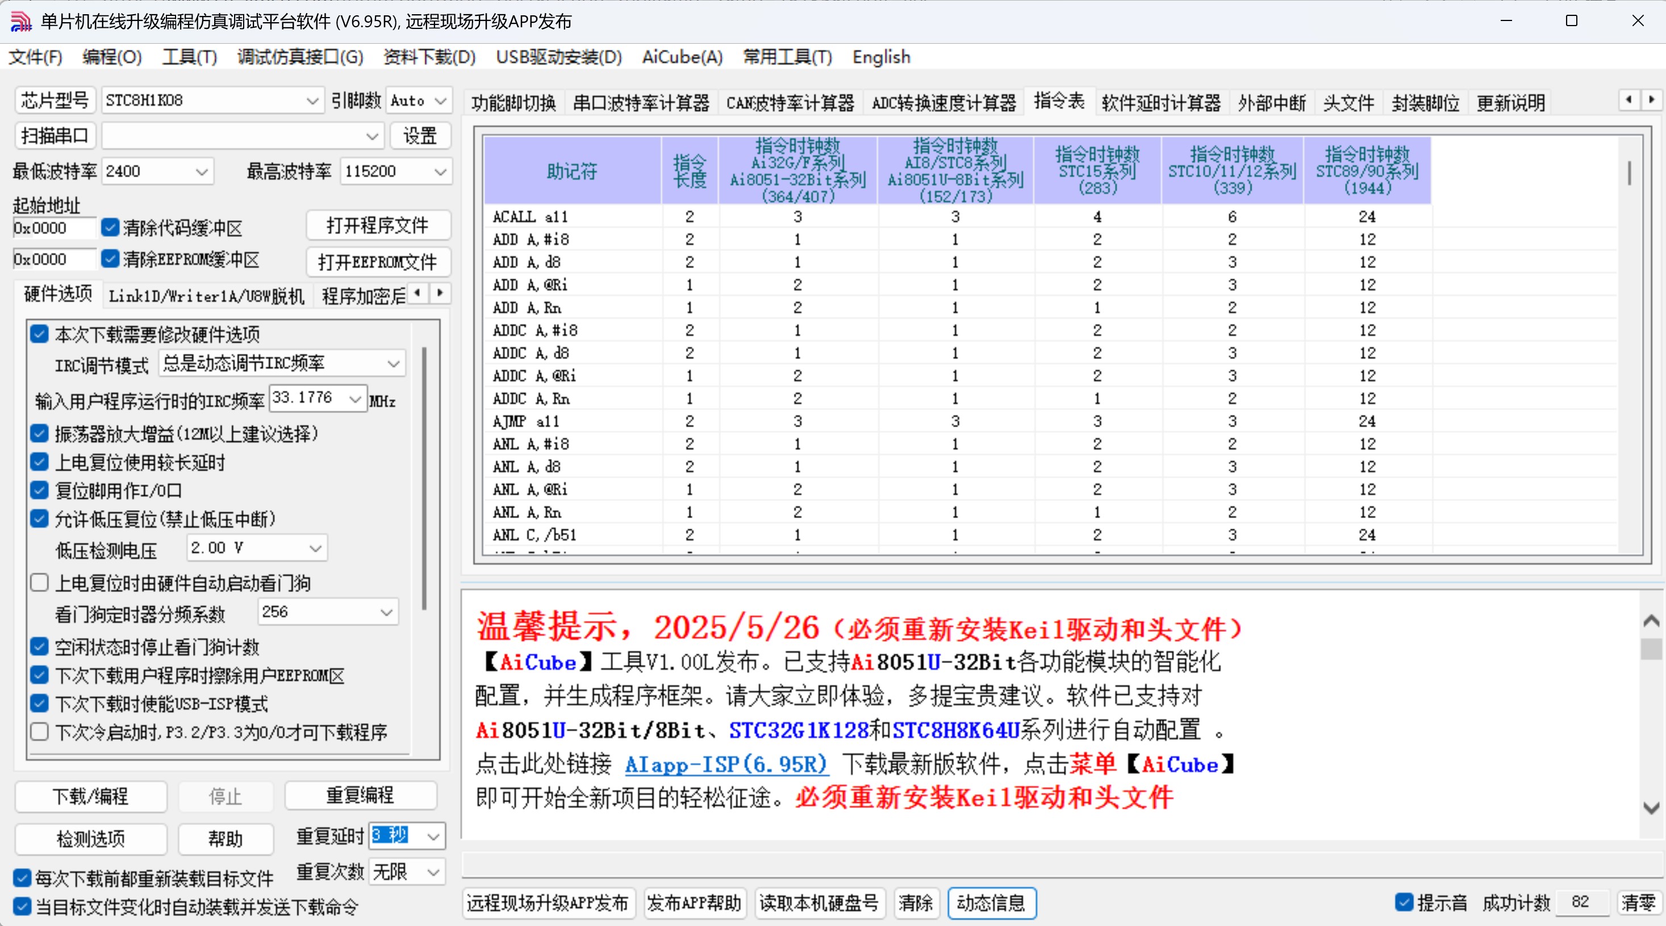Toggle 每次下载前都重新装载目标文件
This screenshot has width=1666, height=926.
22,878
